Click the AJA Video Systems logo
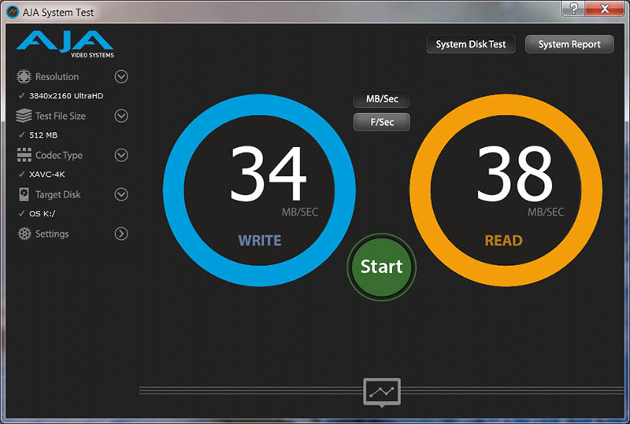630x424 pixels. coord(65,44)
